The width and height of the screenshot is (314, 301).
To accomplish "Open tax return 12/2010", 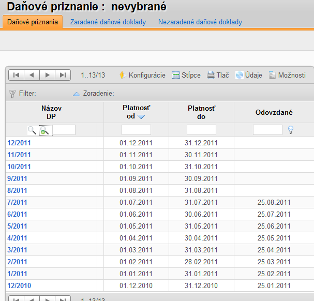I will pos(19,285).
